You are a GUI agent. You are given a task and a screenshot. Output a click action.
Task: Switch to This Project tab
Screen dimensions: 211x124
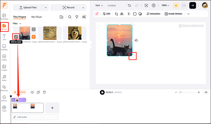pyautogui.click(x=20, y=17)
